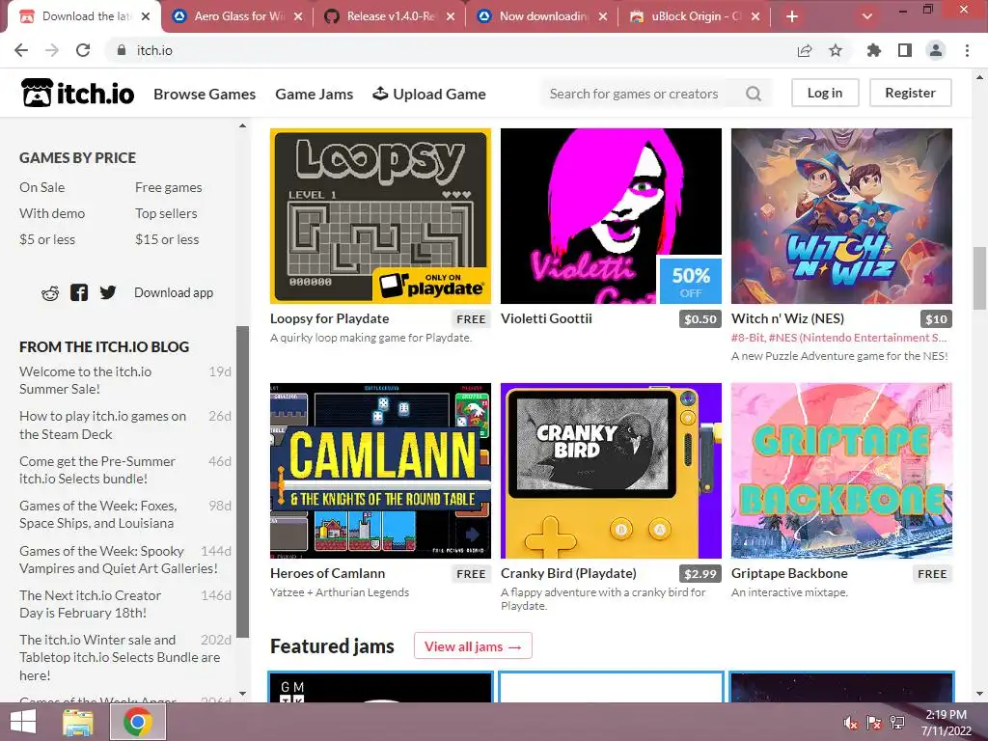Open Loopsy for Playdate game thumbnail
The image size is (988, 741).
(x=380, y=216)
